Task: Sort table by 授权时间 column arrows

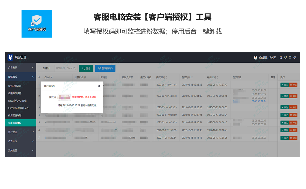Action: point(166,77)
